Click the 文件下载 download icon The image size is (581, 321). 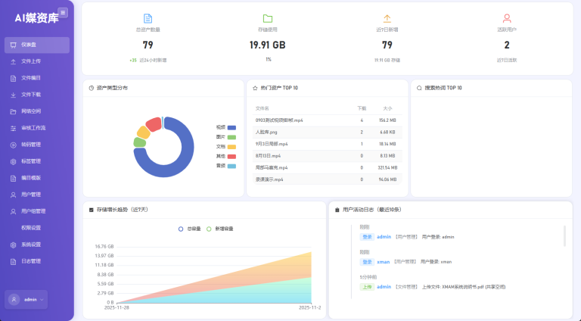14,95
